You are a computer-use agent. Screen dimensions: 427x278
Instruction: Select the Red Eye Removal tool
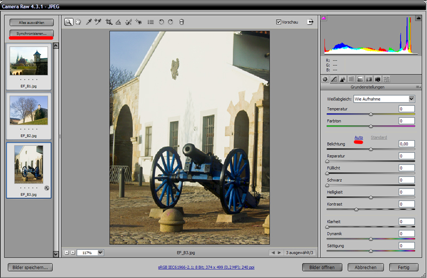click(x=138, y=22)
